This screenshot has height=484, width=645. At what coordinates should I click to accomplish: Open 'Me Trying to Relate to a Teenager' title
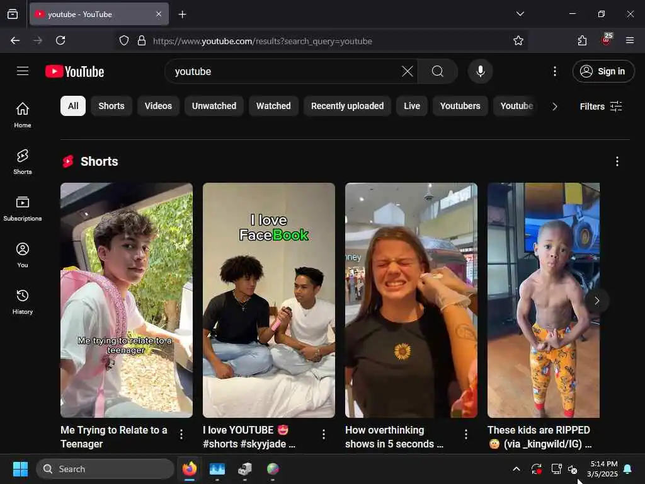[x=113, y=437]
